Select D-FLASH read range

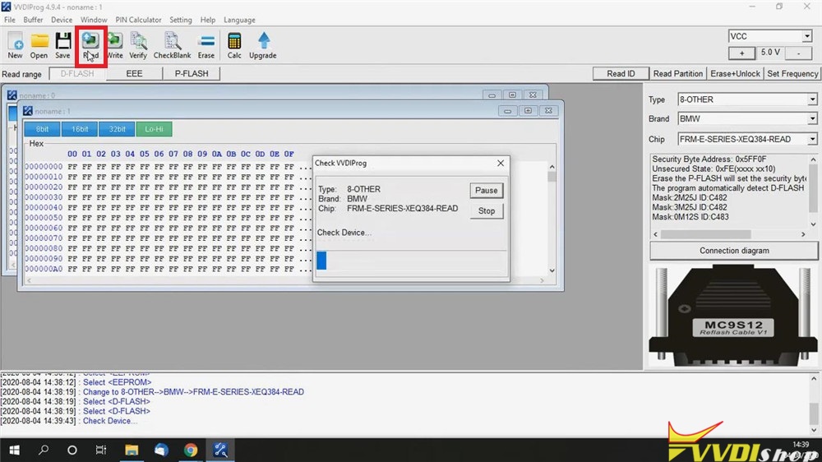pos(77,73)
